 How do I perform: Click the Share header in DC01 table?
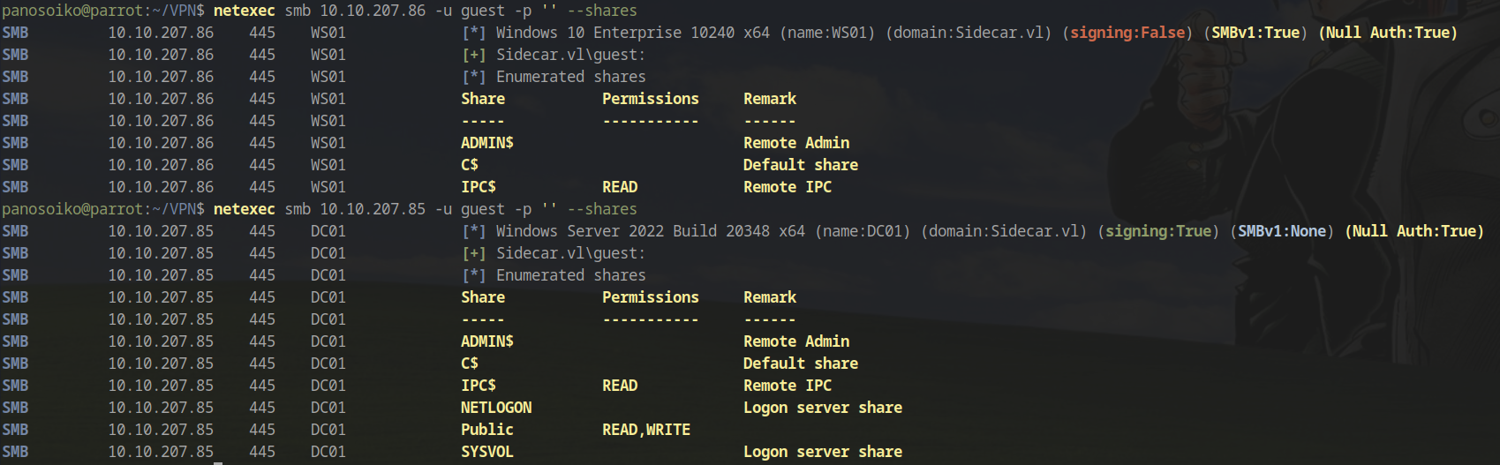tap(483, 297)
